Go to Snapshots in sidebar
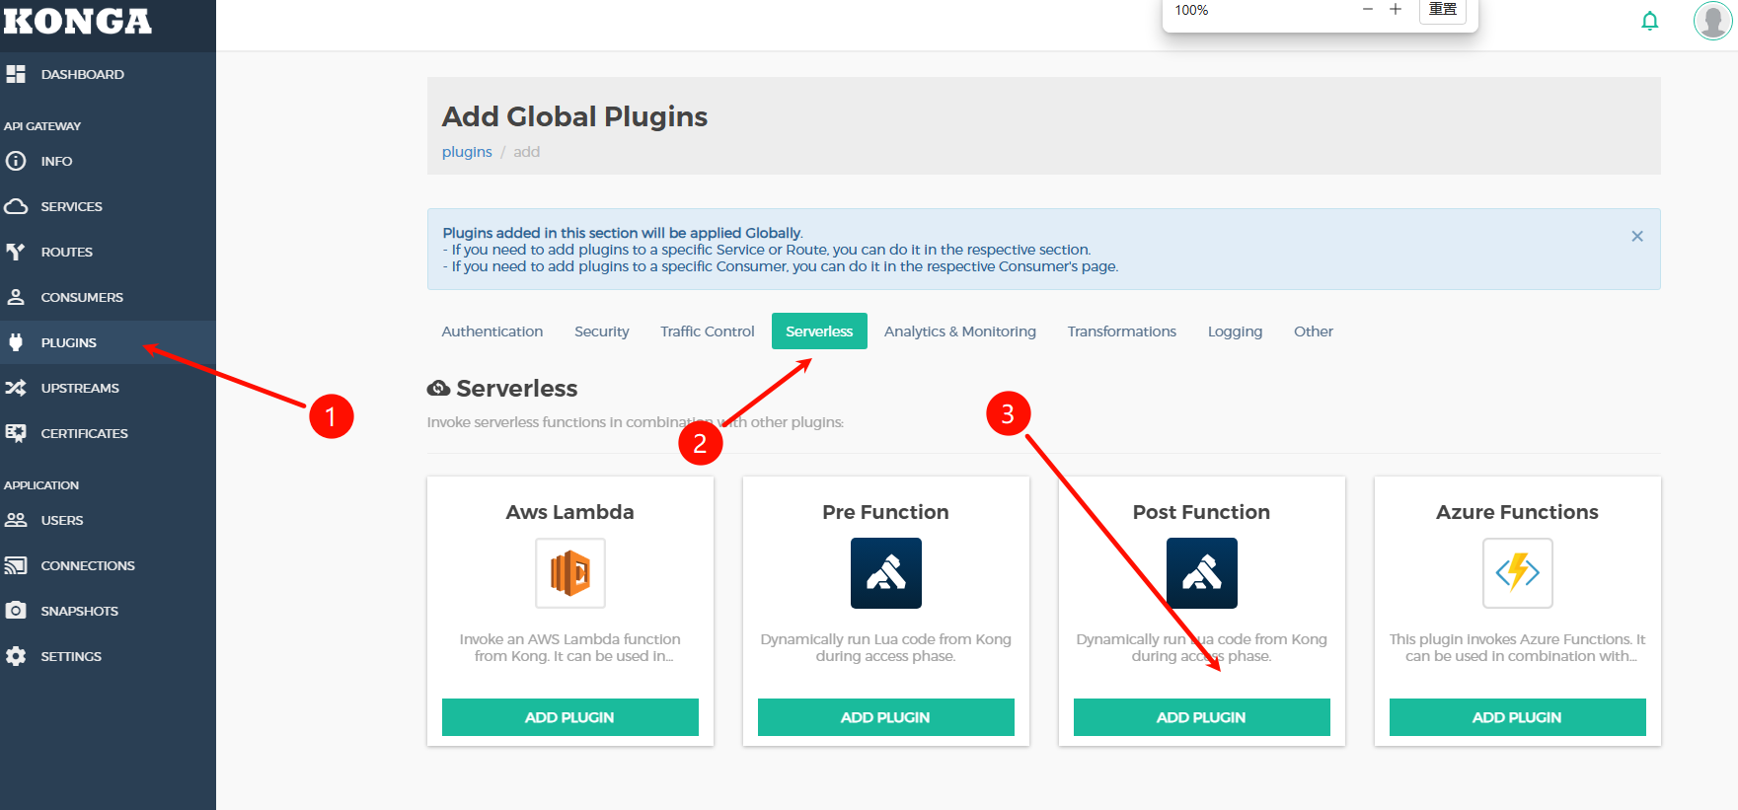This screenshot has height=810, width=1738. [x=79, y=611]
